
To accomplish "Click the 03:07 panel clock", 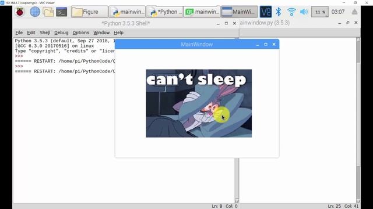I will [x=338, y=12].
